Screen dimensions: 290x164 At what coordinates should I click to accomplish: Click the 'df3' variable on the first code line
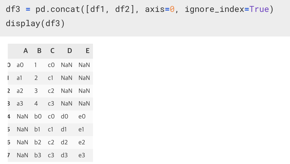(13, 9)
